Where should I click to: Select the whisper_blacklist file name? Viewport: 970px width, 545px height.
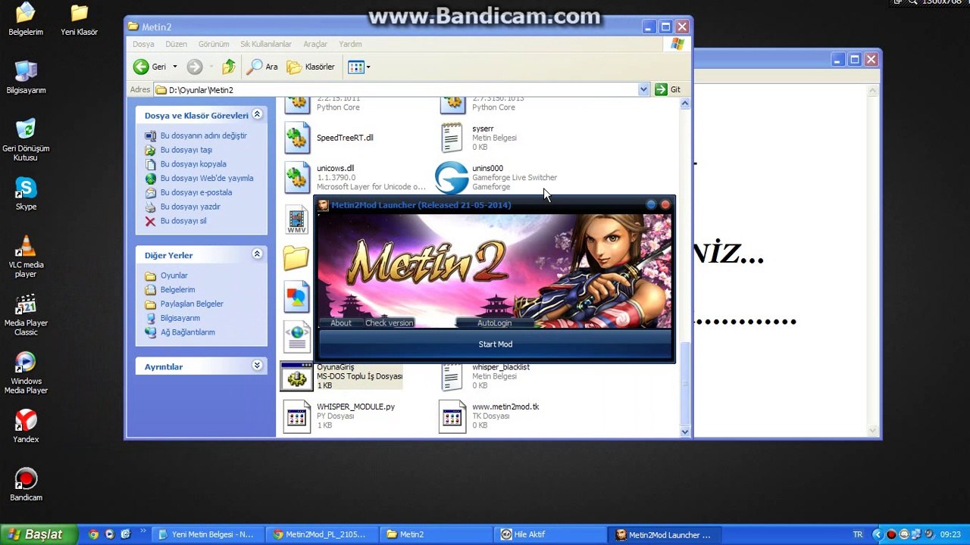[x=501, y=367]
